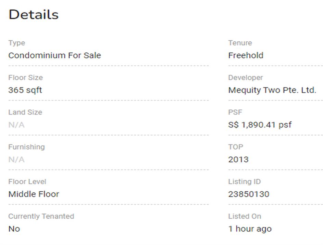Click the Floor Size label

click(x=25, y=78)
